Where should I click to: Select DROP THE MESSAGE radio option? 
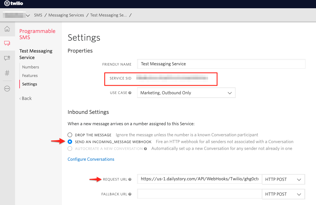[x=70, y=135]
